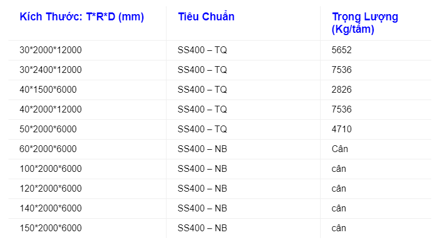Viewport: 438px width, 251px height.
Task: Click the 150*2000*6000 size cell
Action: point(51,228)
